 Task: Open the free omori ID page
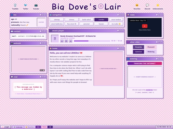pyautogui.click(x=72, y=24)
